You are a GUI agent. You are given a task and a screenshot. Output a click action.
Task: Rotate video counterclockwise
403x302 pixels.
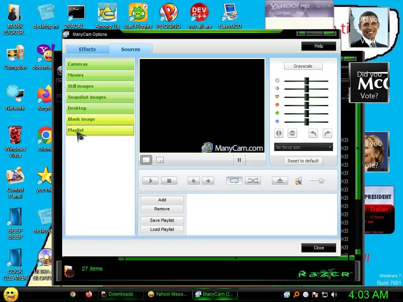coord(313,133)
